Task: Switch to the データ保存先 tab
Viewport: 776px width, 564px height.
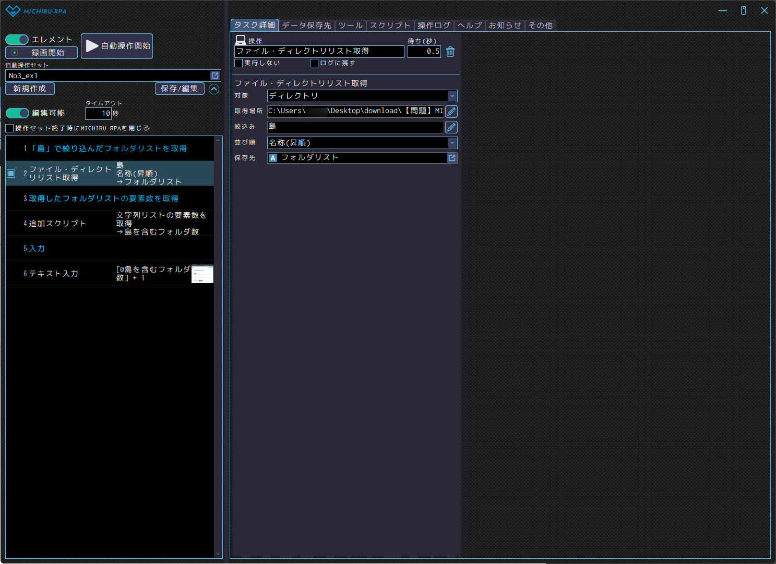Action: point(306,26)
